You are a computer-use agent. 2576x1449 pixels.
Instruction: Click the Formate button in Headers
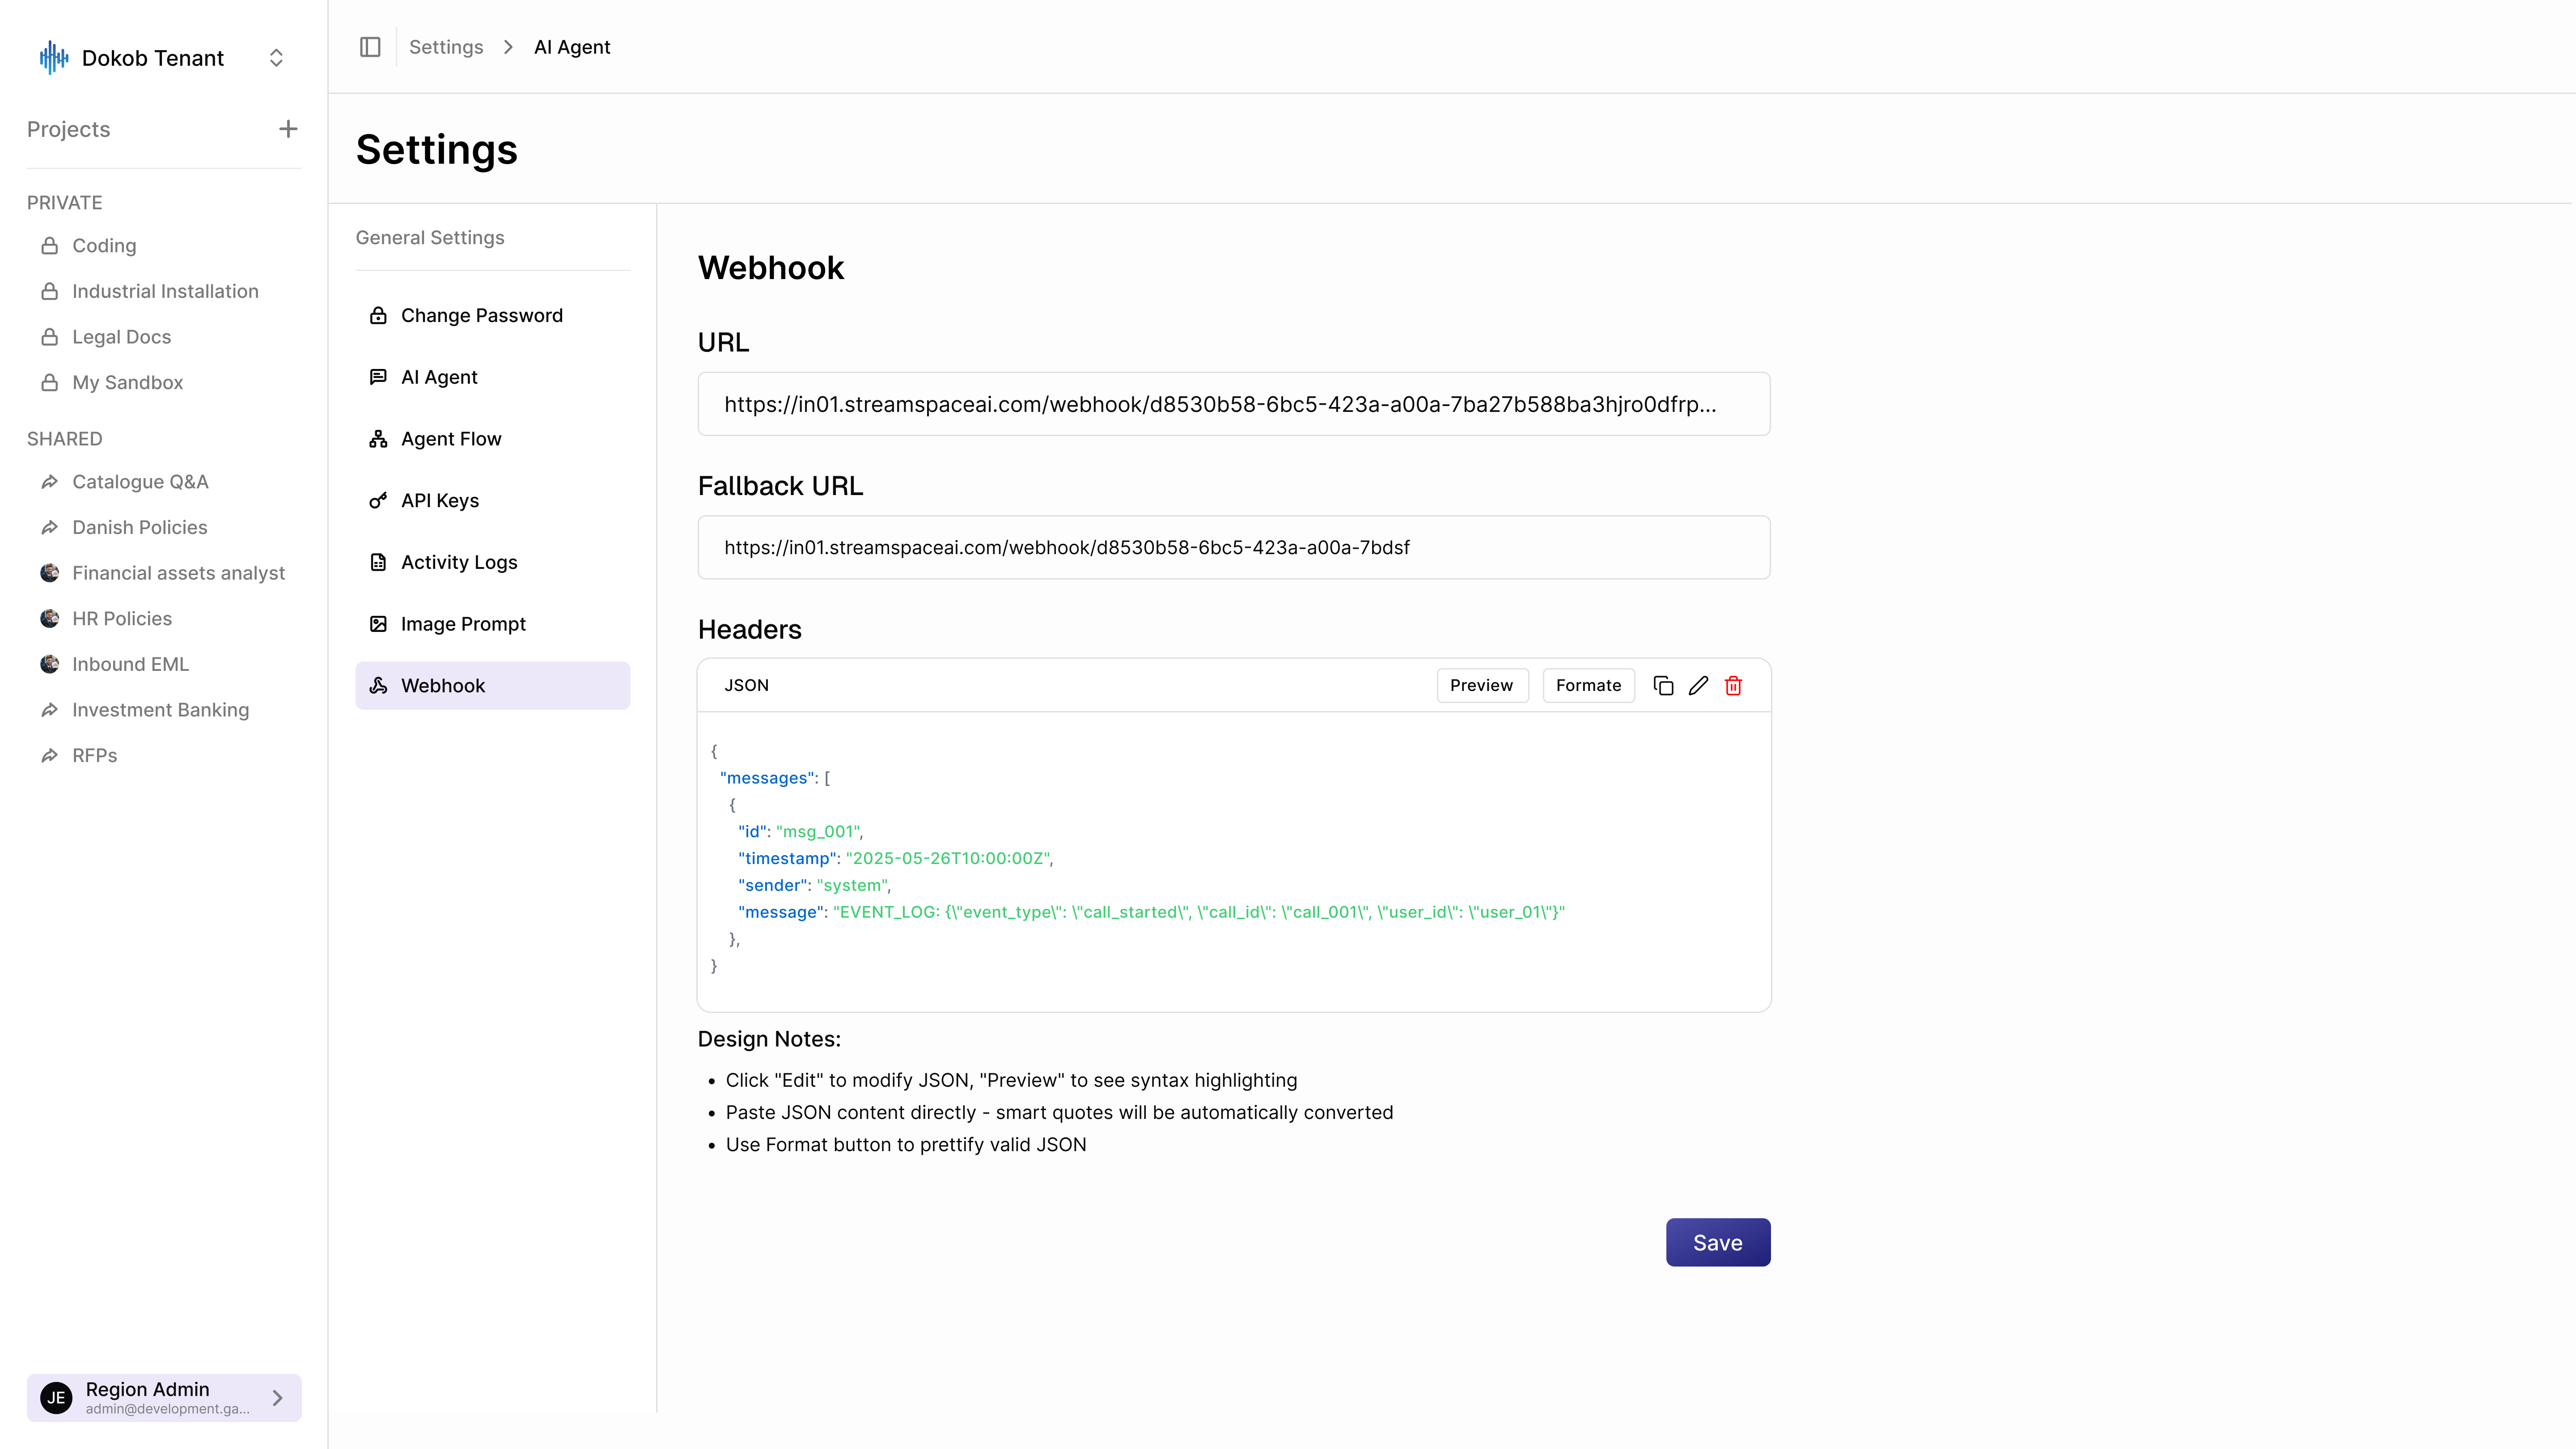pyautogui.click(x=1588, y=685)
